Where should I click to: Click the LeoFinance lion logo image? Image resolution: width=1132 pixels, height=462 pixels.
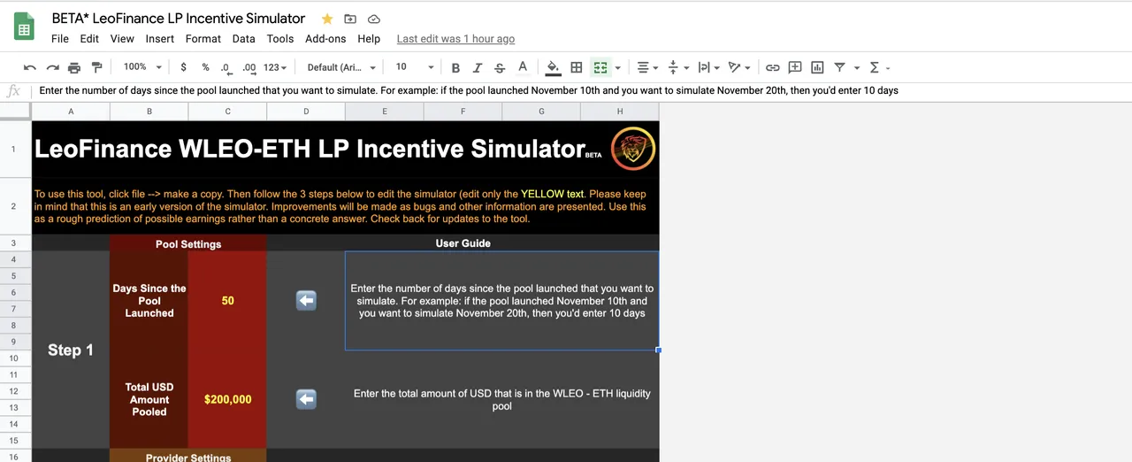click(x=633, y=148)
